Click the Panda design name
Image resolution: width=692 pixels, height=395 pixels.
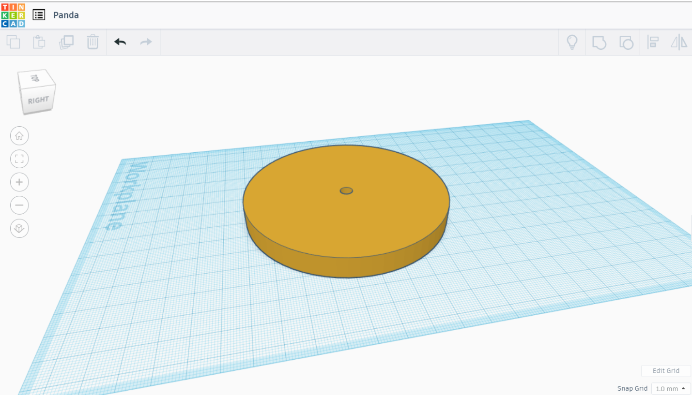point(66,15)
